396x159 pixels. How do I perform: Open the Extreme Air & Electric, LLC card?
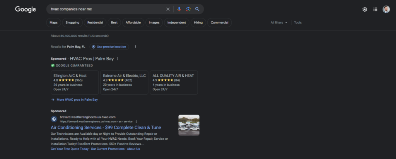(124, 83)
